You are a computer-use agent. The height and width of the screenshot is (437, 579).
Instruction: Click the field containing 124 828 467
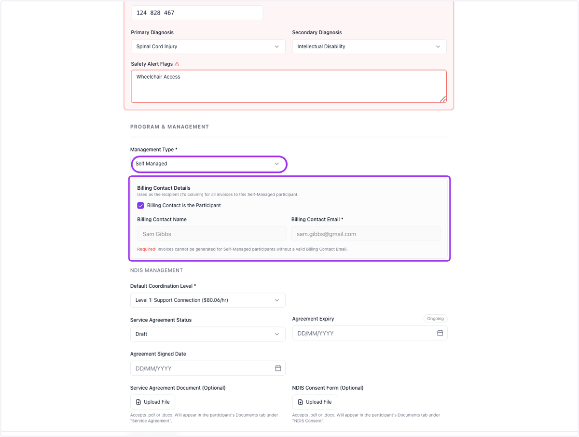coord(197,13)
